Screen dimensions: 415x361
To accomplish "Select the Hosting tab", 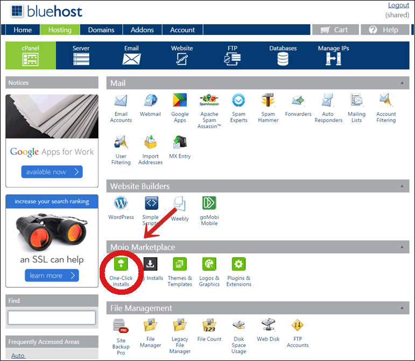I will click(60, 30).
